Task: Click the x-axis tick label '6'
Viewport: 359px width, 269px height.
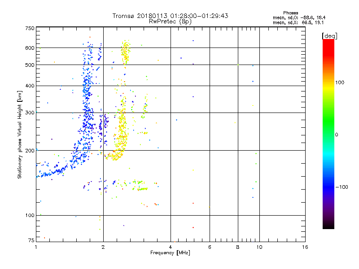Action: pyautogui.click(x=210, y=247)
